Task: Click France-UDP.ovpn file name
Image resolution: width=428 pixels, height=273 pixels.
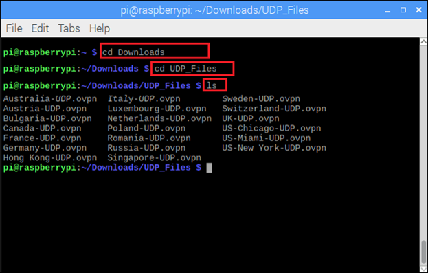Action: tap(43, 138)
